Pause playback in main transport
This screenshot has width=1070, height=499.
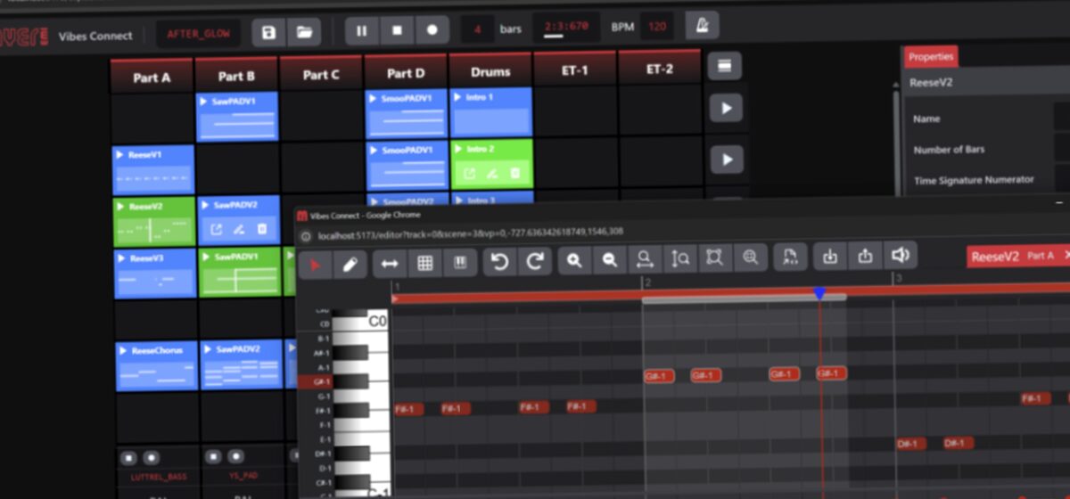[362, 30]
